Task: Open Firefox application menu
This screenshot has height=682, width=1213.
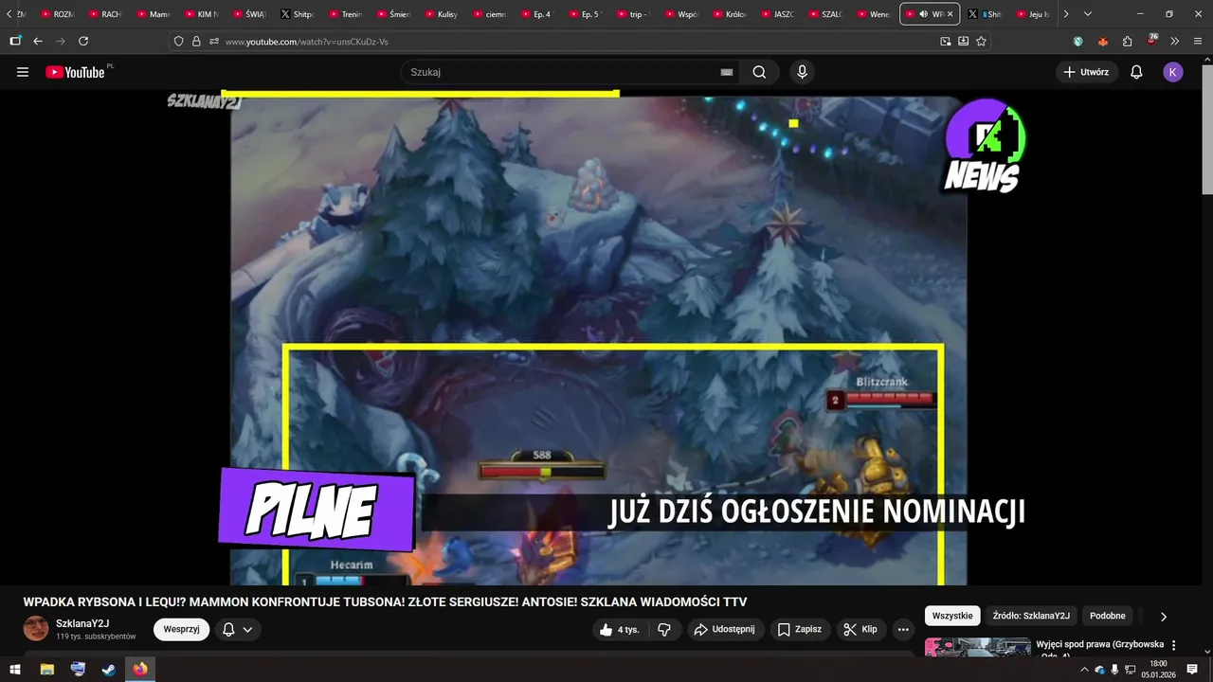Action: [1199, 41]
